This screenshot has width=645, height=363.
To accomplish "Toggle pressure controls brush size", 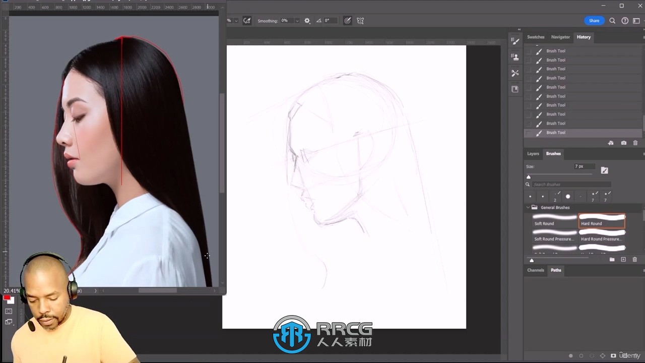I will click(348, 21).
